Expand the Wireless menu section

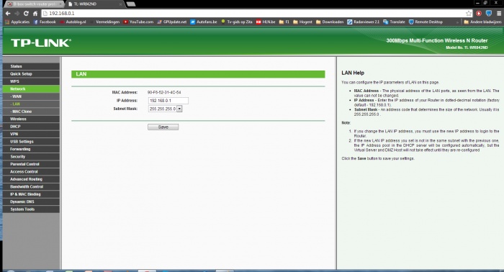point(31,119)
